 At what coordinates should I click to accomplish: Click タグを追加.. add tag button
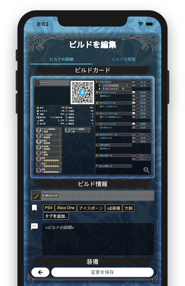[x=56, y=216]
